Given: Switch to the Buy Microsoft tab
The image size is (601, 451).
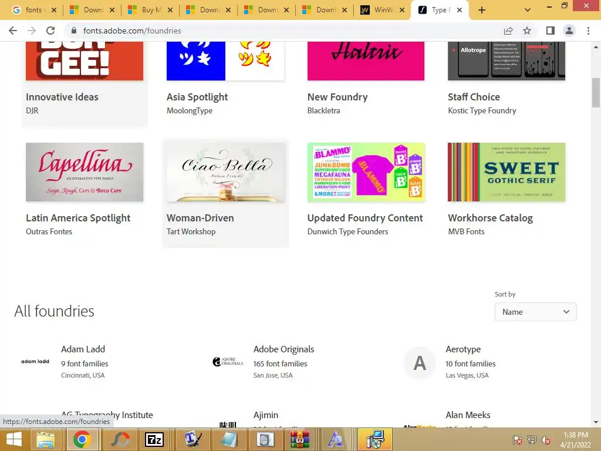Looking at the screenshot, I should click(150, 11).
